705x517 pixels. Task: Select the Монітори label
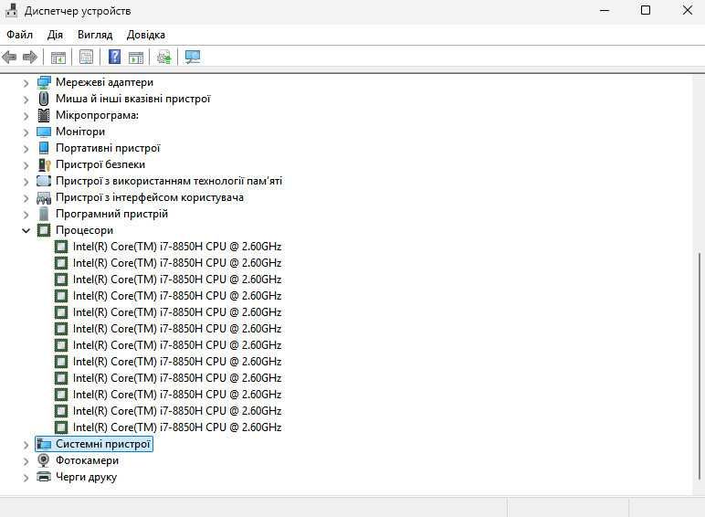pyautogui.click(x=80, y=132)
